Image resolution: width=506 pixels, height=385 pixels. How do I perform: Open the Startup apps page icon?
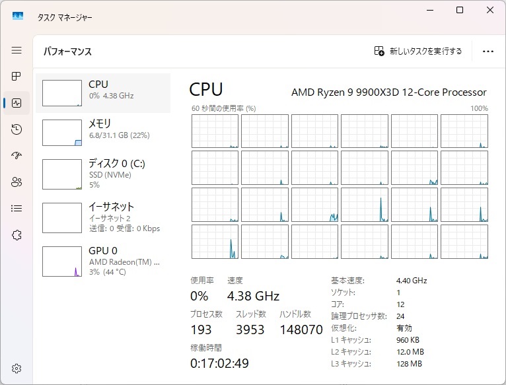coord(17,156)
